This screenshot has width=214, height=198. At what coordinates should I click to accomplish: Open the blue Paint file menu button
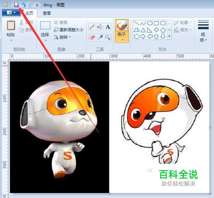point(11,13)
